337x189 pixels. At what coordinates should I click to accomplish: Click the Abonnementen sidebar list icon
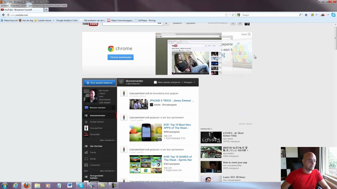(x=86, y=115)
